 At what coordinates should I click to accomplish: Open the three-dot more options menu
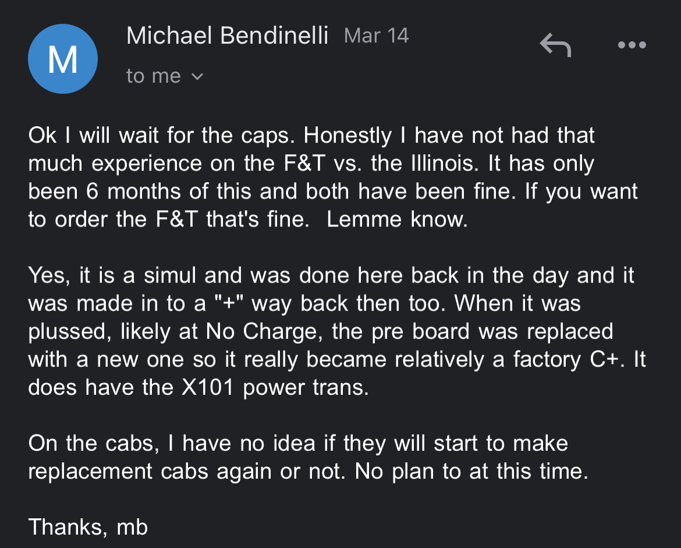pos(632,45)
